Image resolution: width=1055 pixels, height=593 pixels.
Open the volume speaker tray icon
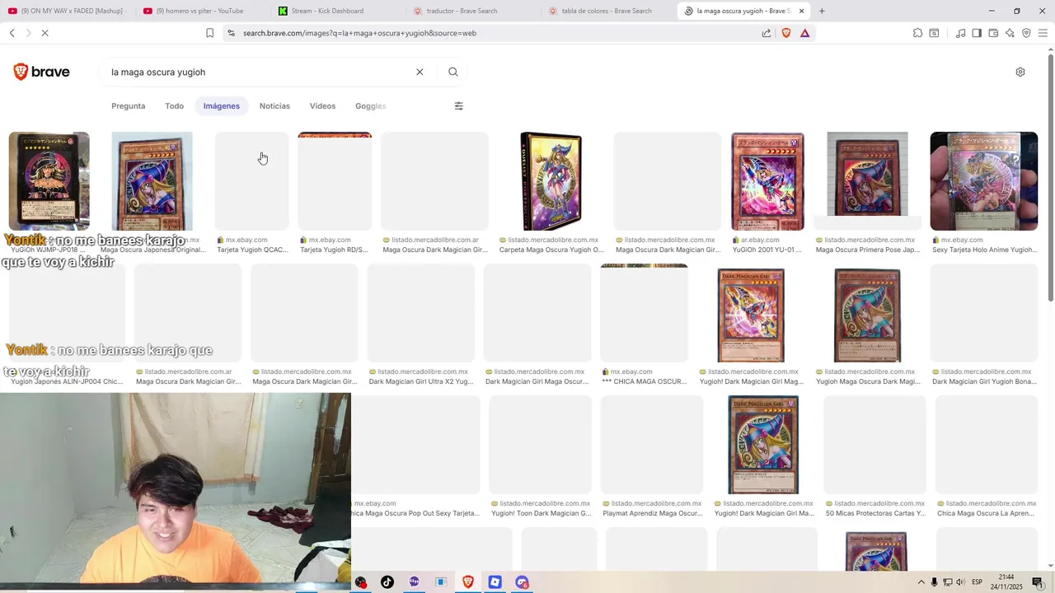point(961,582)
